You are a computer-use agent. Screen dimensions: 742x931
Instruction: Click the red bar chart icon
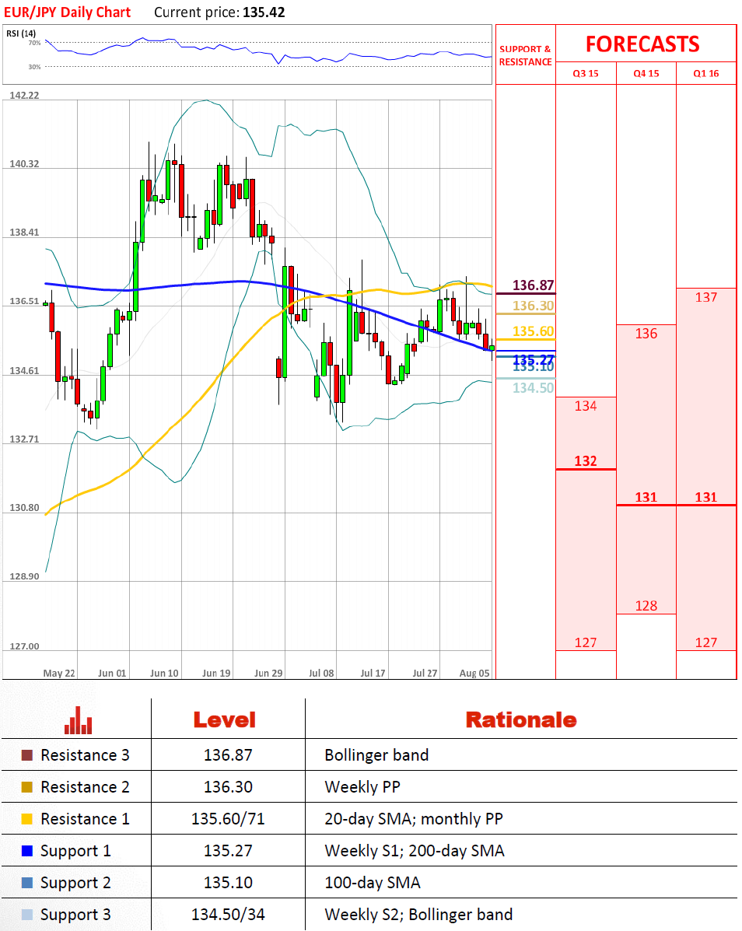(78, 720)
